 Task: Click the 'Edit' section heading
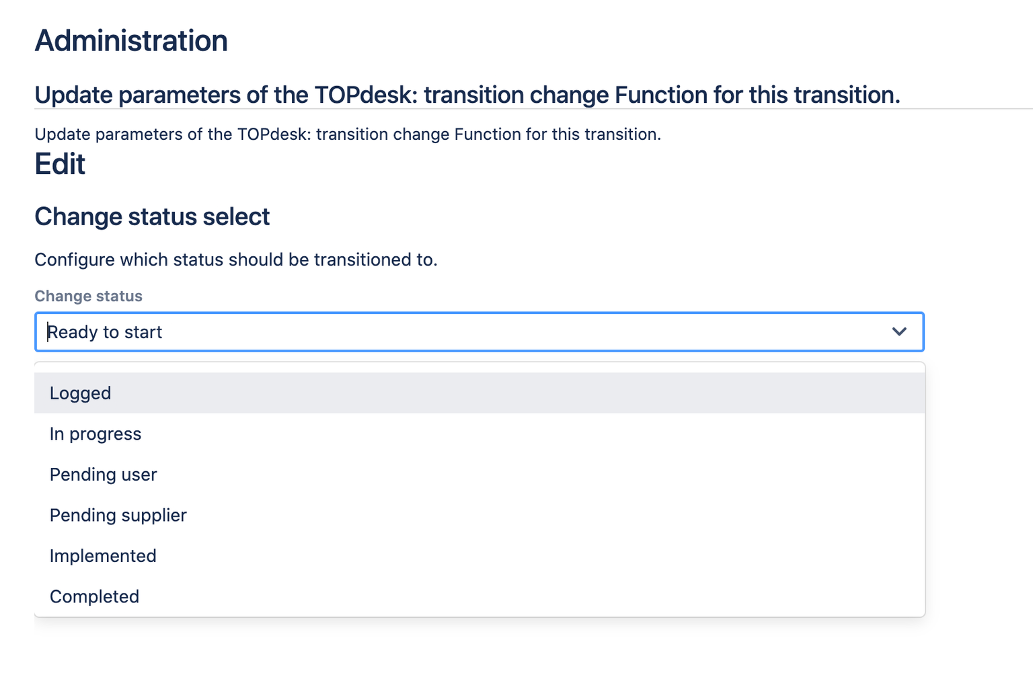coord(60,164)
